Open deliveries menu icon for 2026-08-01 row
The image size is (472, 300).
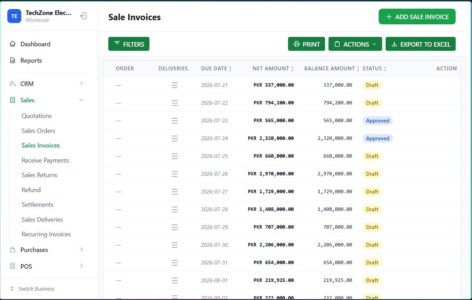[175, 281]
